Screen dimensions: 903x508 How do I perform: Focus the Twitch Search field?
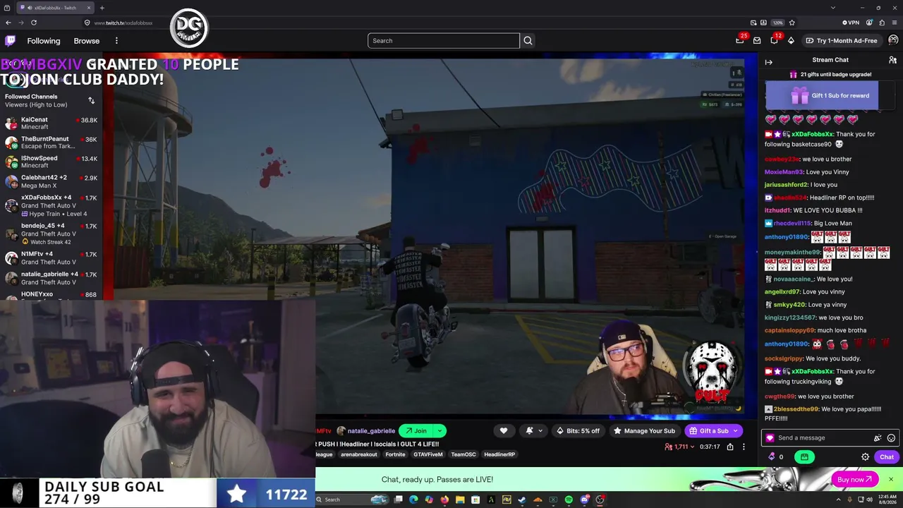(x=443, y=41)
